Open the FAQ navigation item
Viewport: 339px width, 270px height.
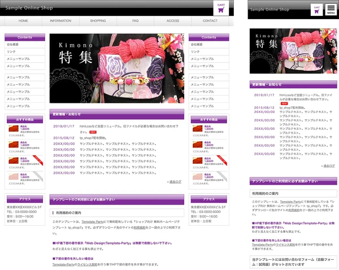click(x=136, y=21)
